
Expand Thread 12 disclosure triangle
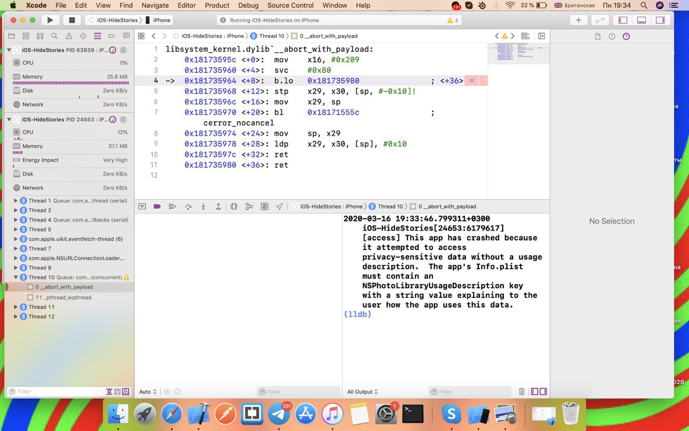coord(16,317)
